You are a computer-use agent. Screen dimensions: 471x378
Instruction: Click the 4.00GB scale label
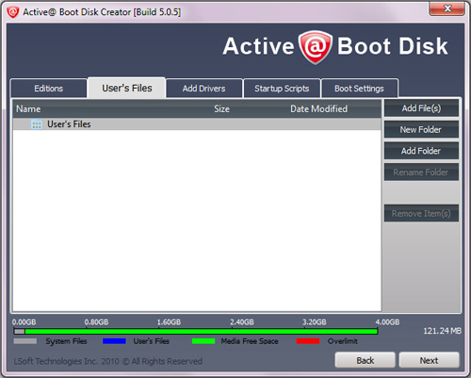[x=387, y=322]
